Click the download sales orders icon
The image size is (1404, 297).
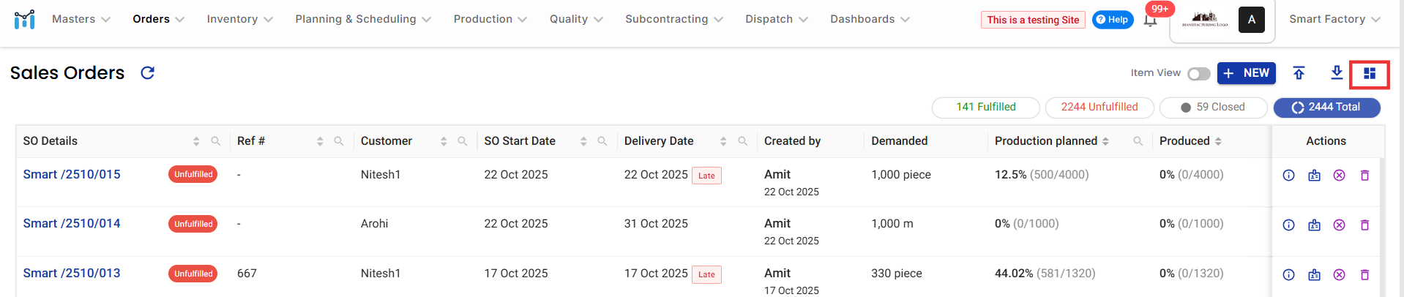point(1337,72)
